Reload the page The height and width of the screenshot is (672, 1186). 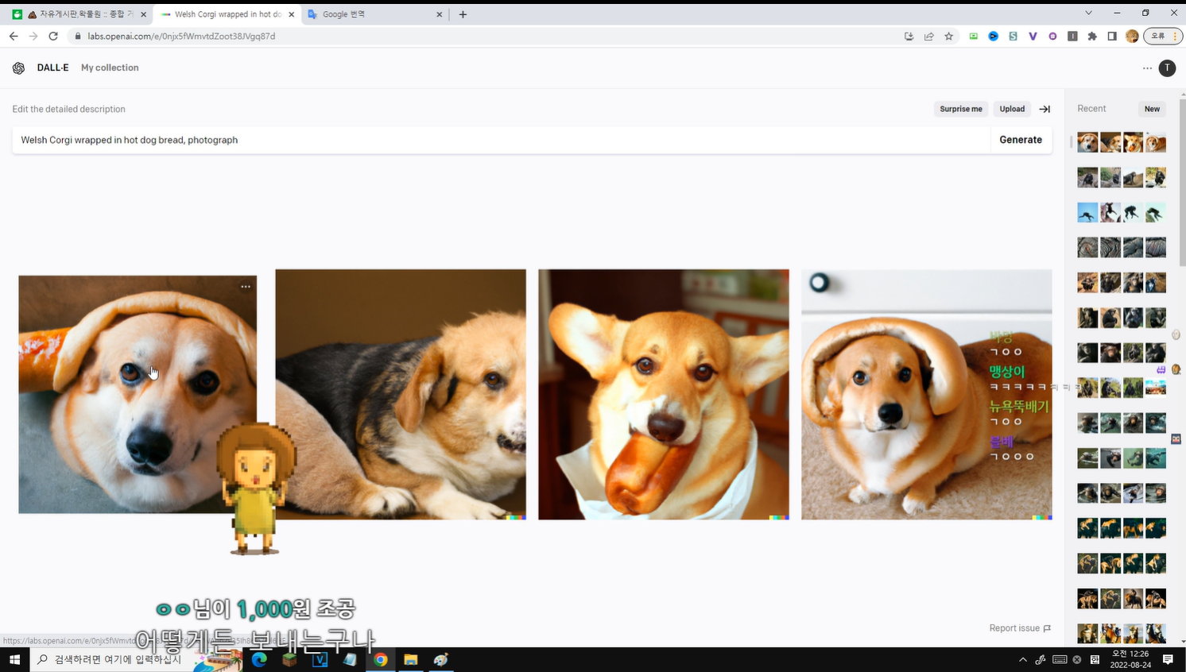tap(53, 37)
